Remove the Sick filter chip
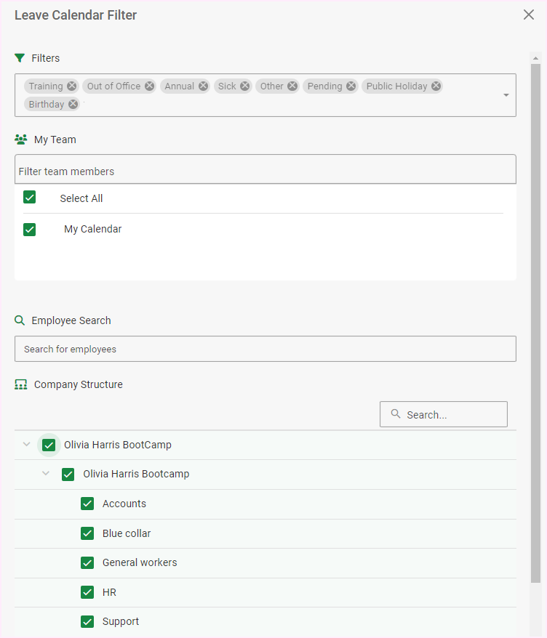Image resolution: width=547 pixels, height=638 pixels. (x=245, y=86)
